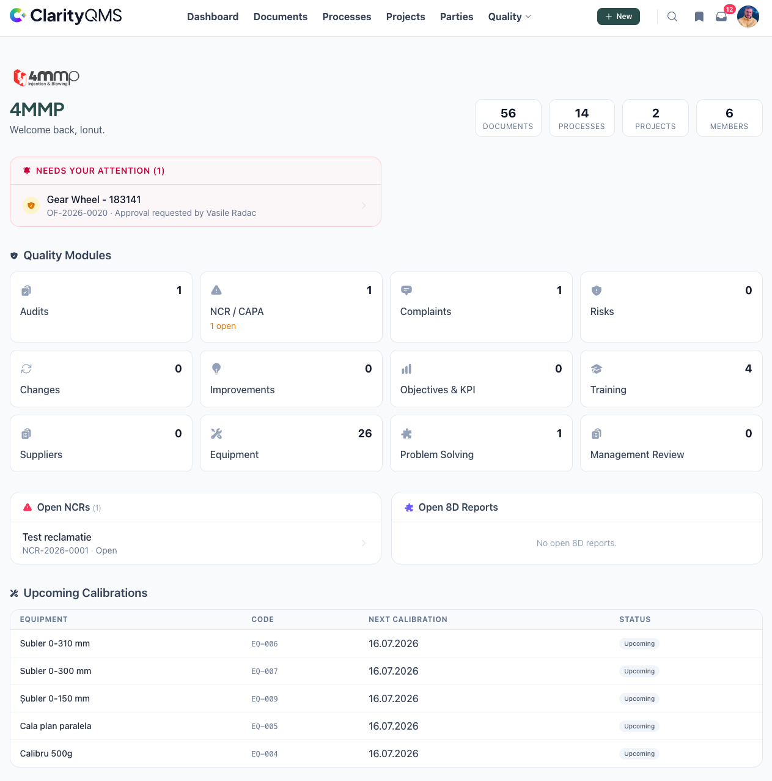Click equipment code EQ-006
The height and width of the screenshot is (781, 772).
click(x=265, y=644)
